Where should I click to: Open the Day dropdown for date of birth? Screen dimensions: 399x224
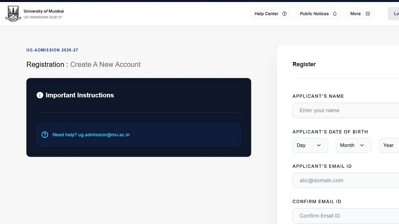coord(310,145)
